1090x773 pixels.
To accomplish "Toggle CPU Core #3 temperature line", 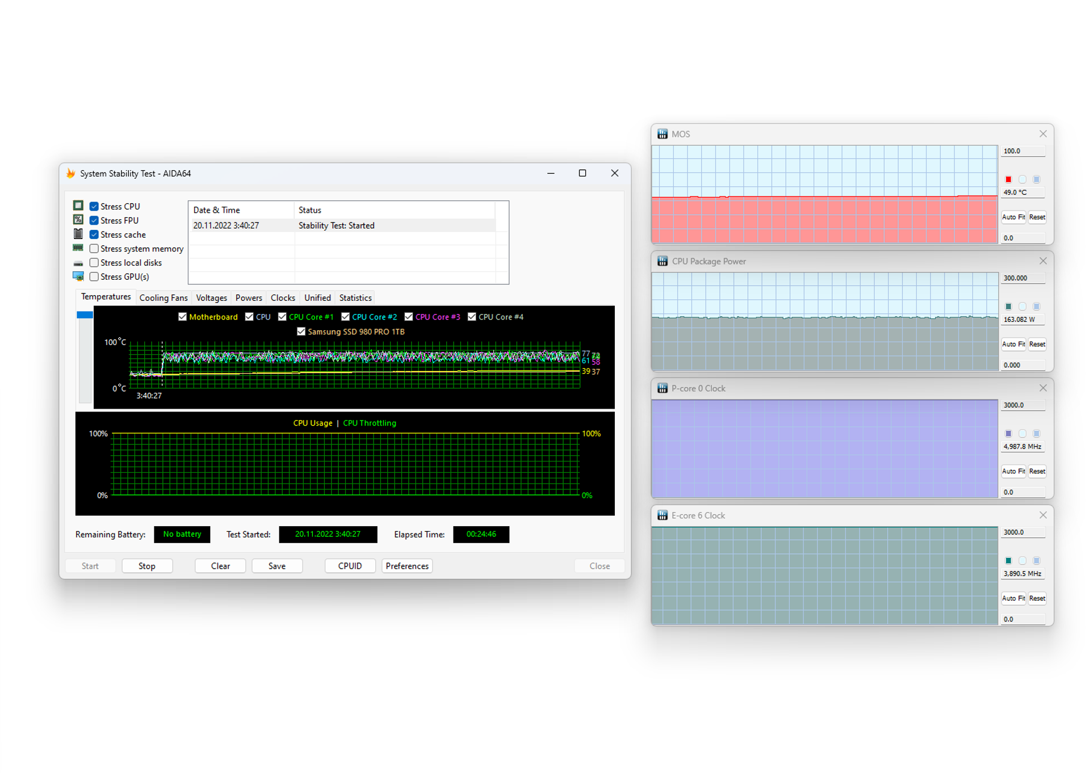I will 409,317.
